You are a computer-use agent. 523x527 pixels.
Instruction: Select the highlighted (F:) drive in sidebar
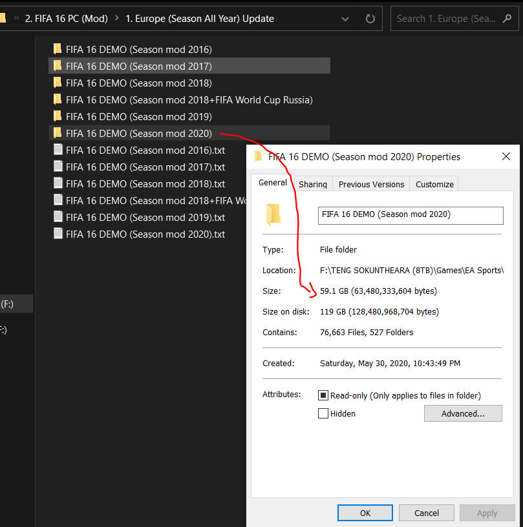pyautogui.click(x=16, y=304)
